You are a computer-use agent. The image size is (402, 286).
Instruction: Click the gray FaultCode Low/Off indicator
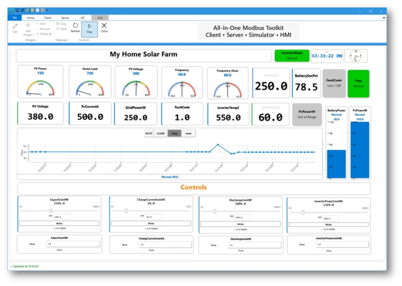point(334,83)
